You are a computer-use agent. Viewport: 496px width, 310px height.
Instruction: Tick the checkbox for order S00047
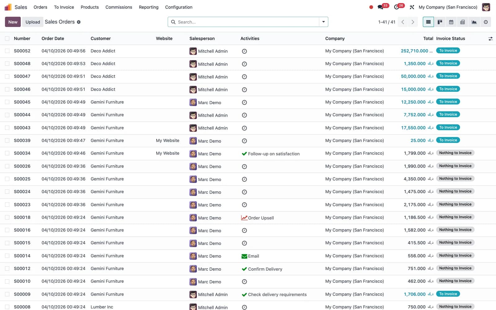point(7,76)
